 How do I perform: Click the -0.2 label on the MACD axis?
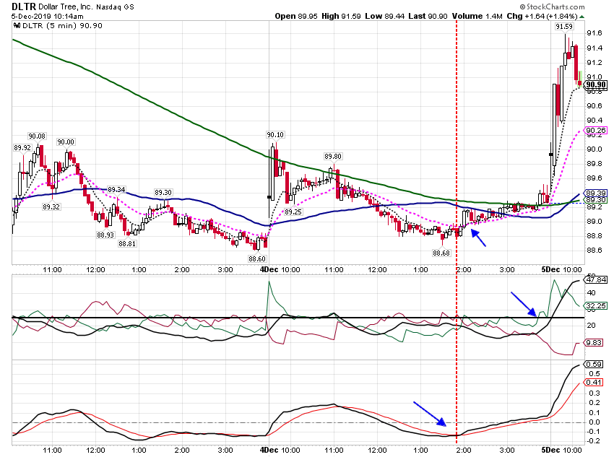coord(593,441)
